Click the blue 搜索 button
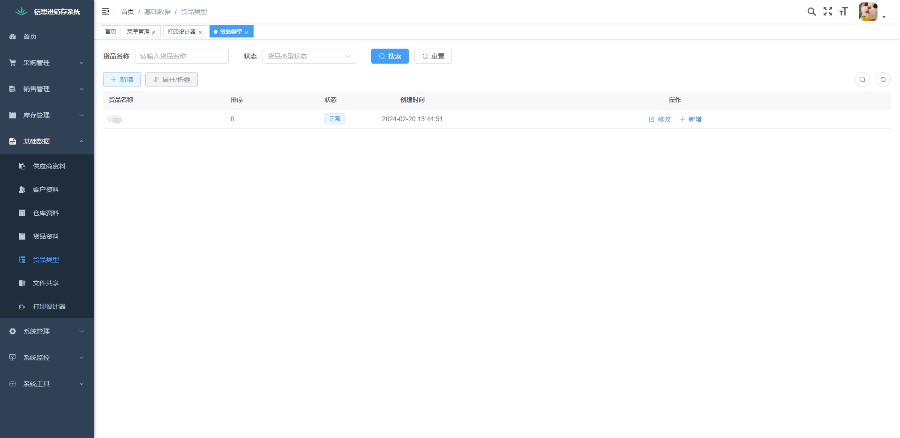 [x=390, y=56]
